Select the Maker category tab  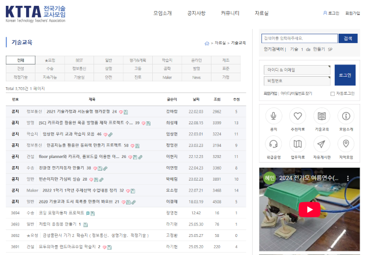tap(167, 77)
